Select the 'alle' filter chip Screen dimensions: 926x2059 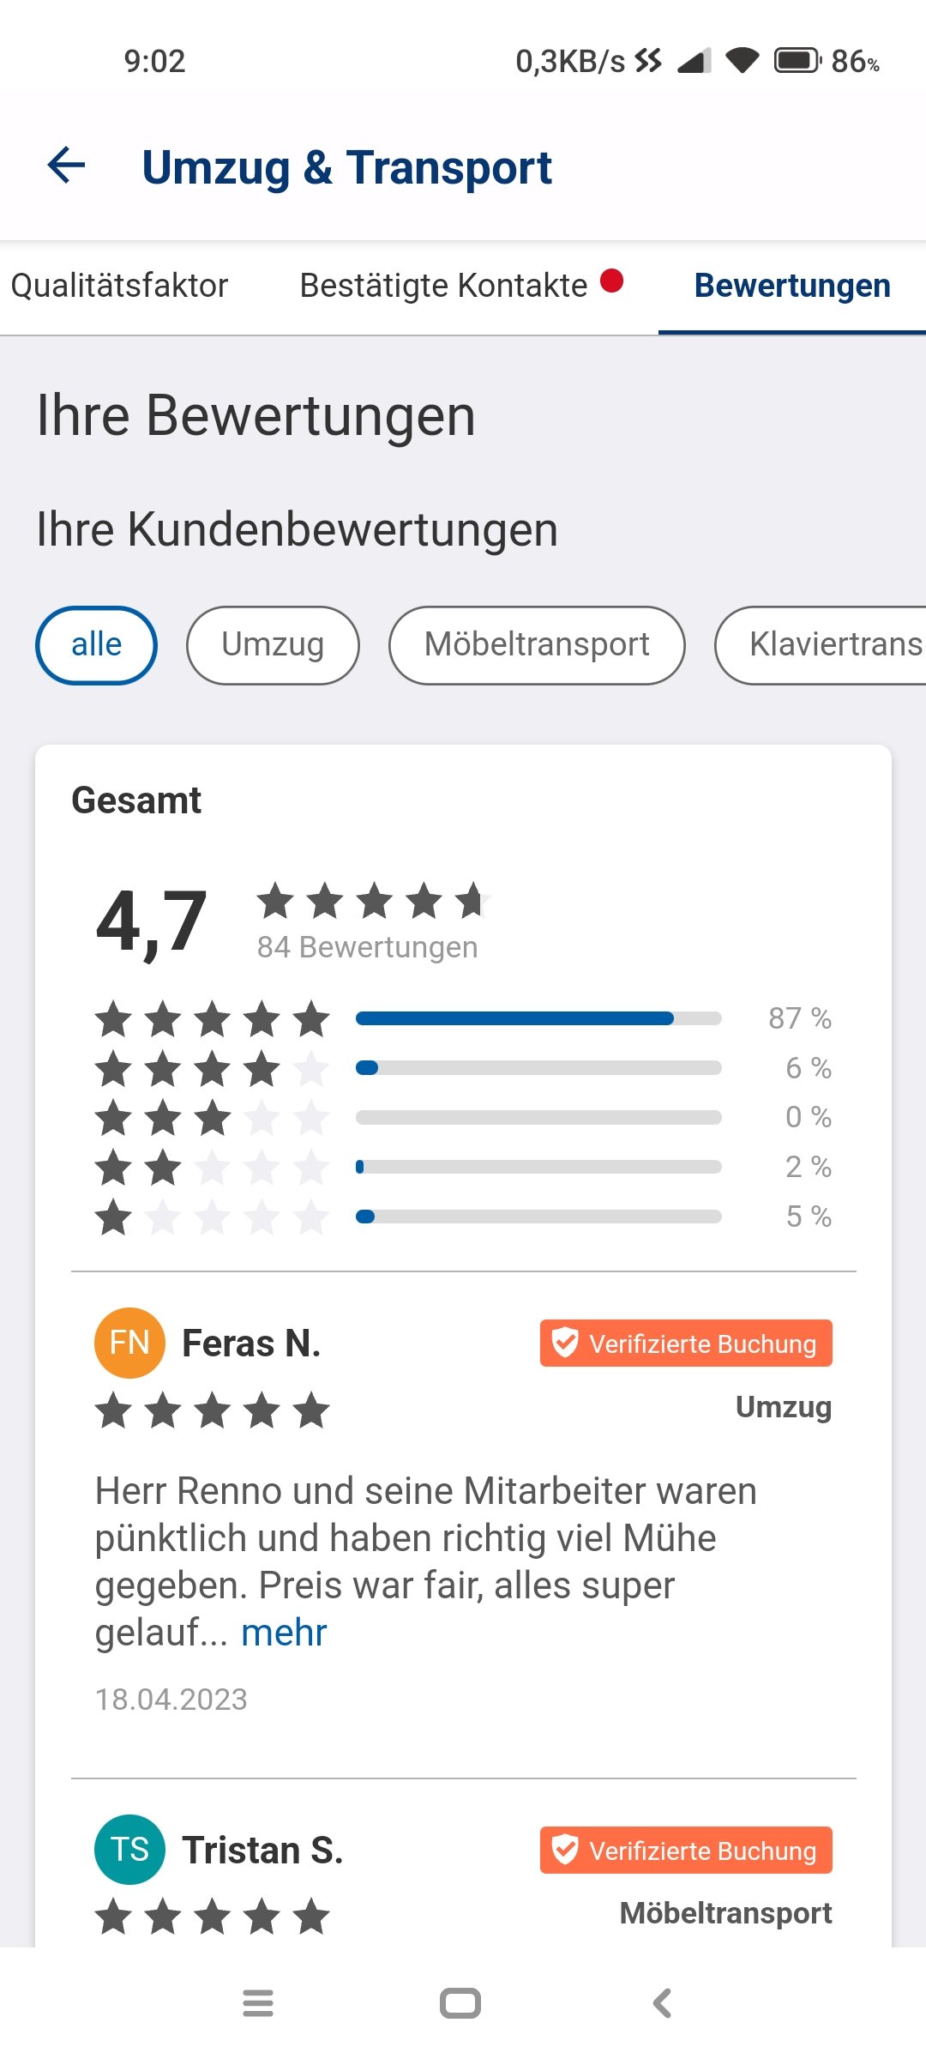[96, 645]
